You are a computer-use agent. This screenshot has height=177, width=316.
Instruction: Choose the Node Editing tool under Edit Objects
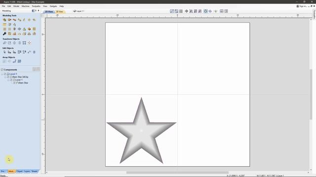(x=9, y=52)
